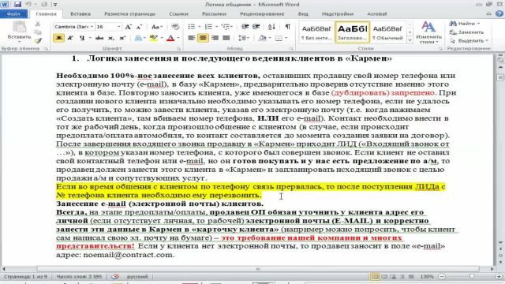Switch to the Вид tab
The width and height of the screenshot is (505, 284).
tap(303, 14)
